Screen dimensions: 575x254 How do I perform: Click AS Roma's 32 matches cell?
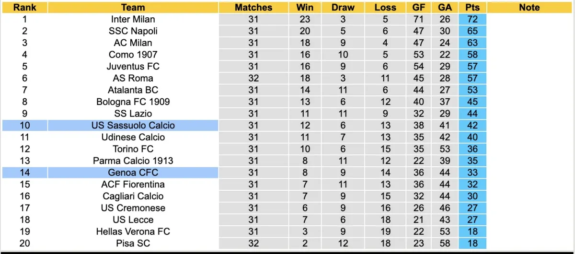tap(253, 78)
